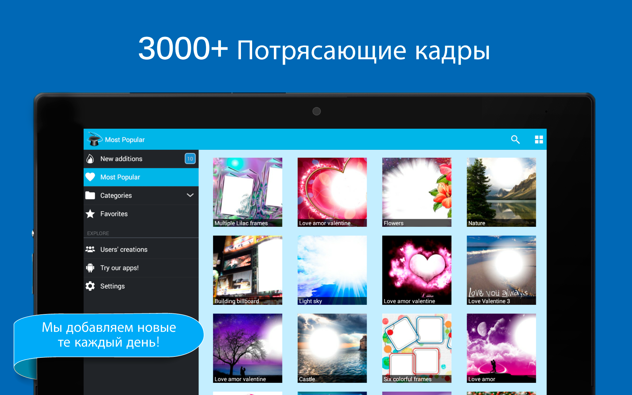Click the folder icon beside Categories
Image resolution: width=632 pixels, height=395 pixels.
90,196
